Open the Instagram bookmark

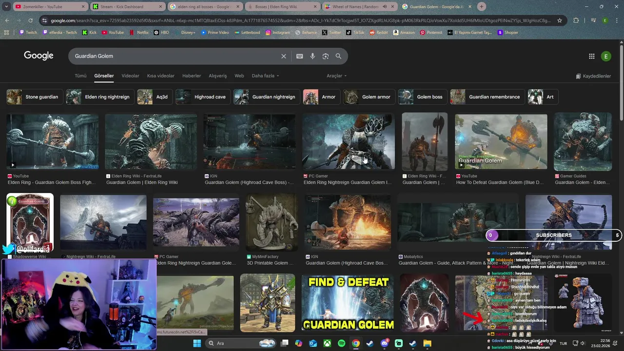pyautogui.click(x=277, y=32)
